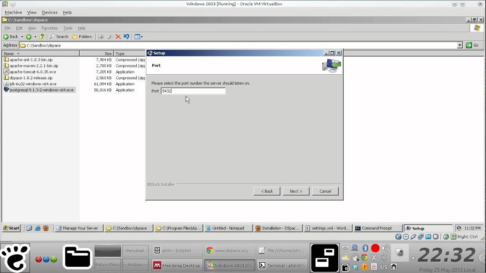The height and width of the screenshot is (273, 486).
Task: Sort files by Name column header
Action: coord(41,53)
